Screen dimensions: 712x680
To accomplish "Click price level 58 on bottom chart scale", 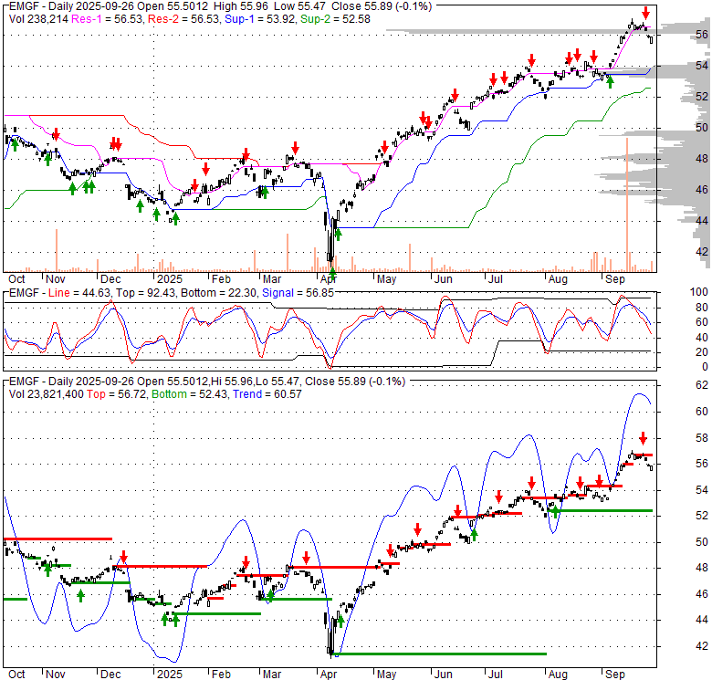I will point(702,438).
